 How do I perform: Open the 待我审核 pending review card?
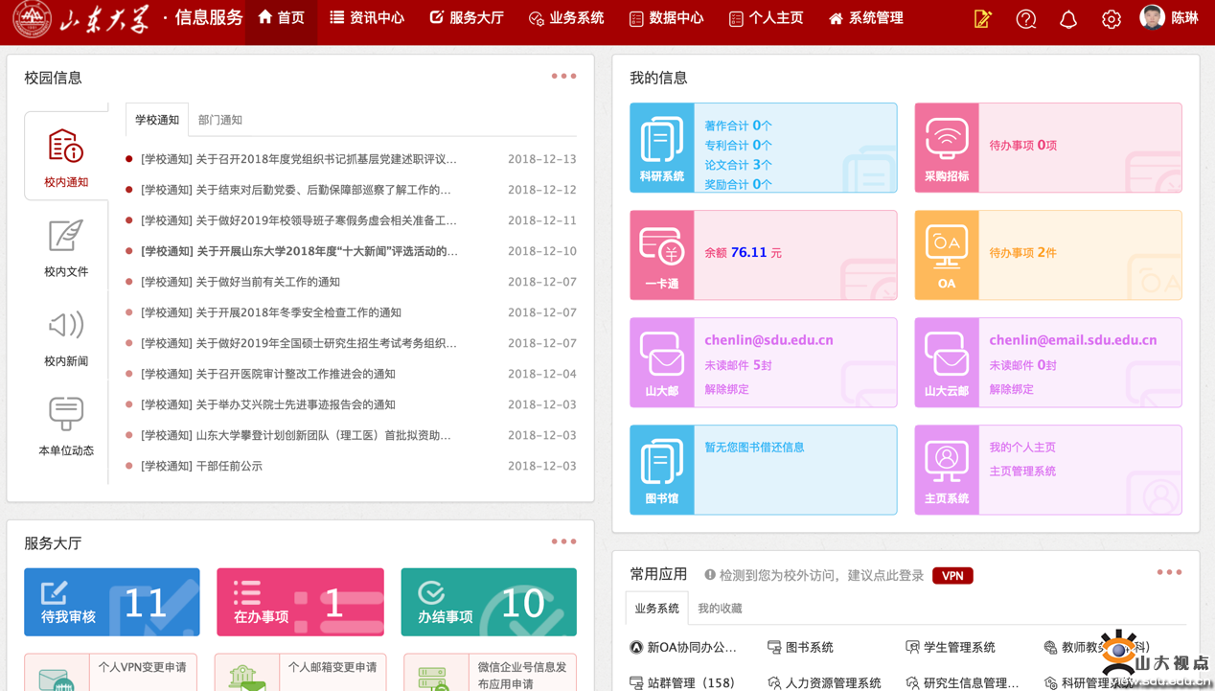coord(112,602)
